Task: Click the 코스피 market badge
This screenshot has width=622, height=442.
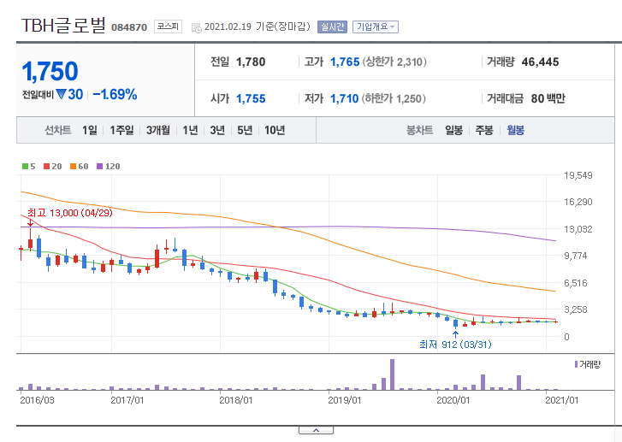Action: pyautogui.click(x=168, y=27)
